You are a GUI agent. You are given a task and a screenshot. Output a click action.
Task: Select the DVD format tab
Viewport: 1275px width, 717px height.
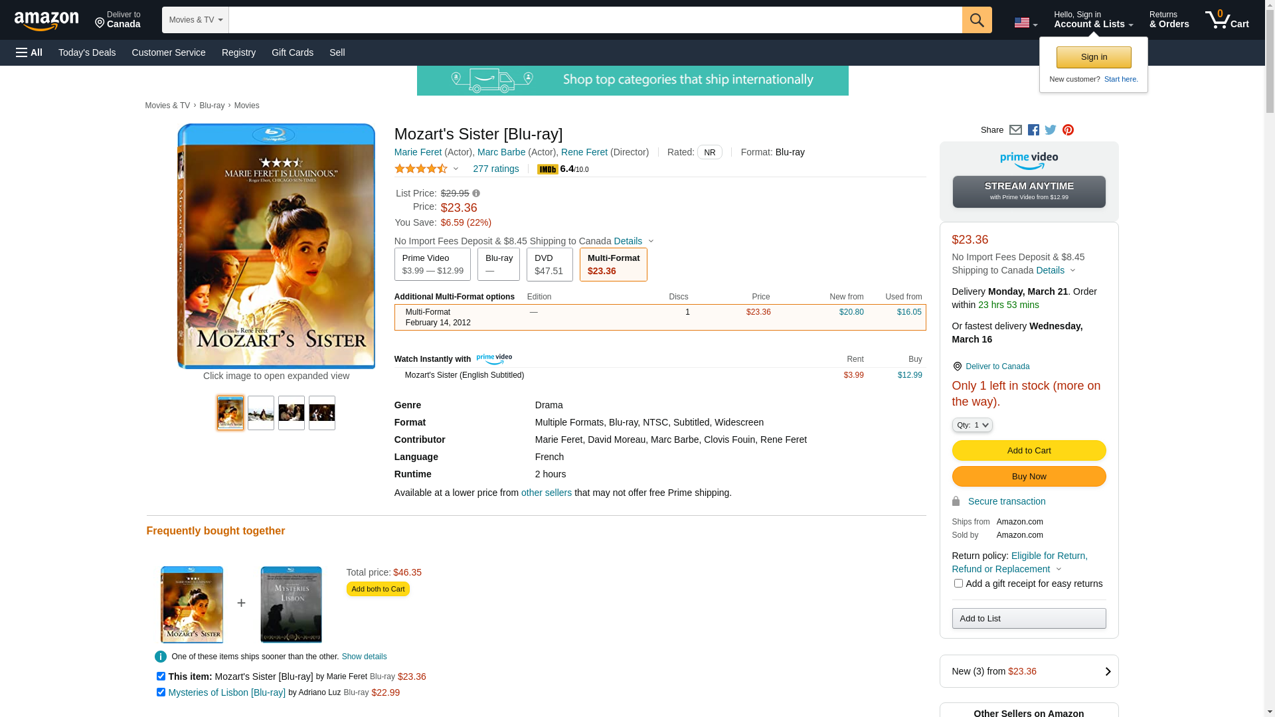549,264
